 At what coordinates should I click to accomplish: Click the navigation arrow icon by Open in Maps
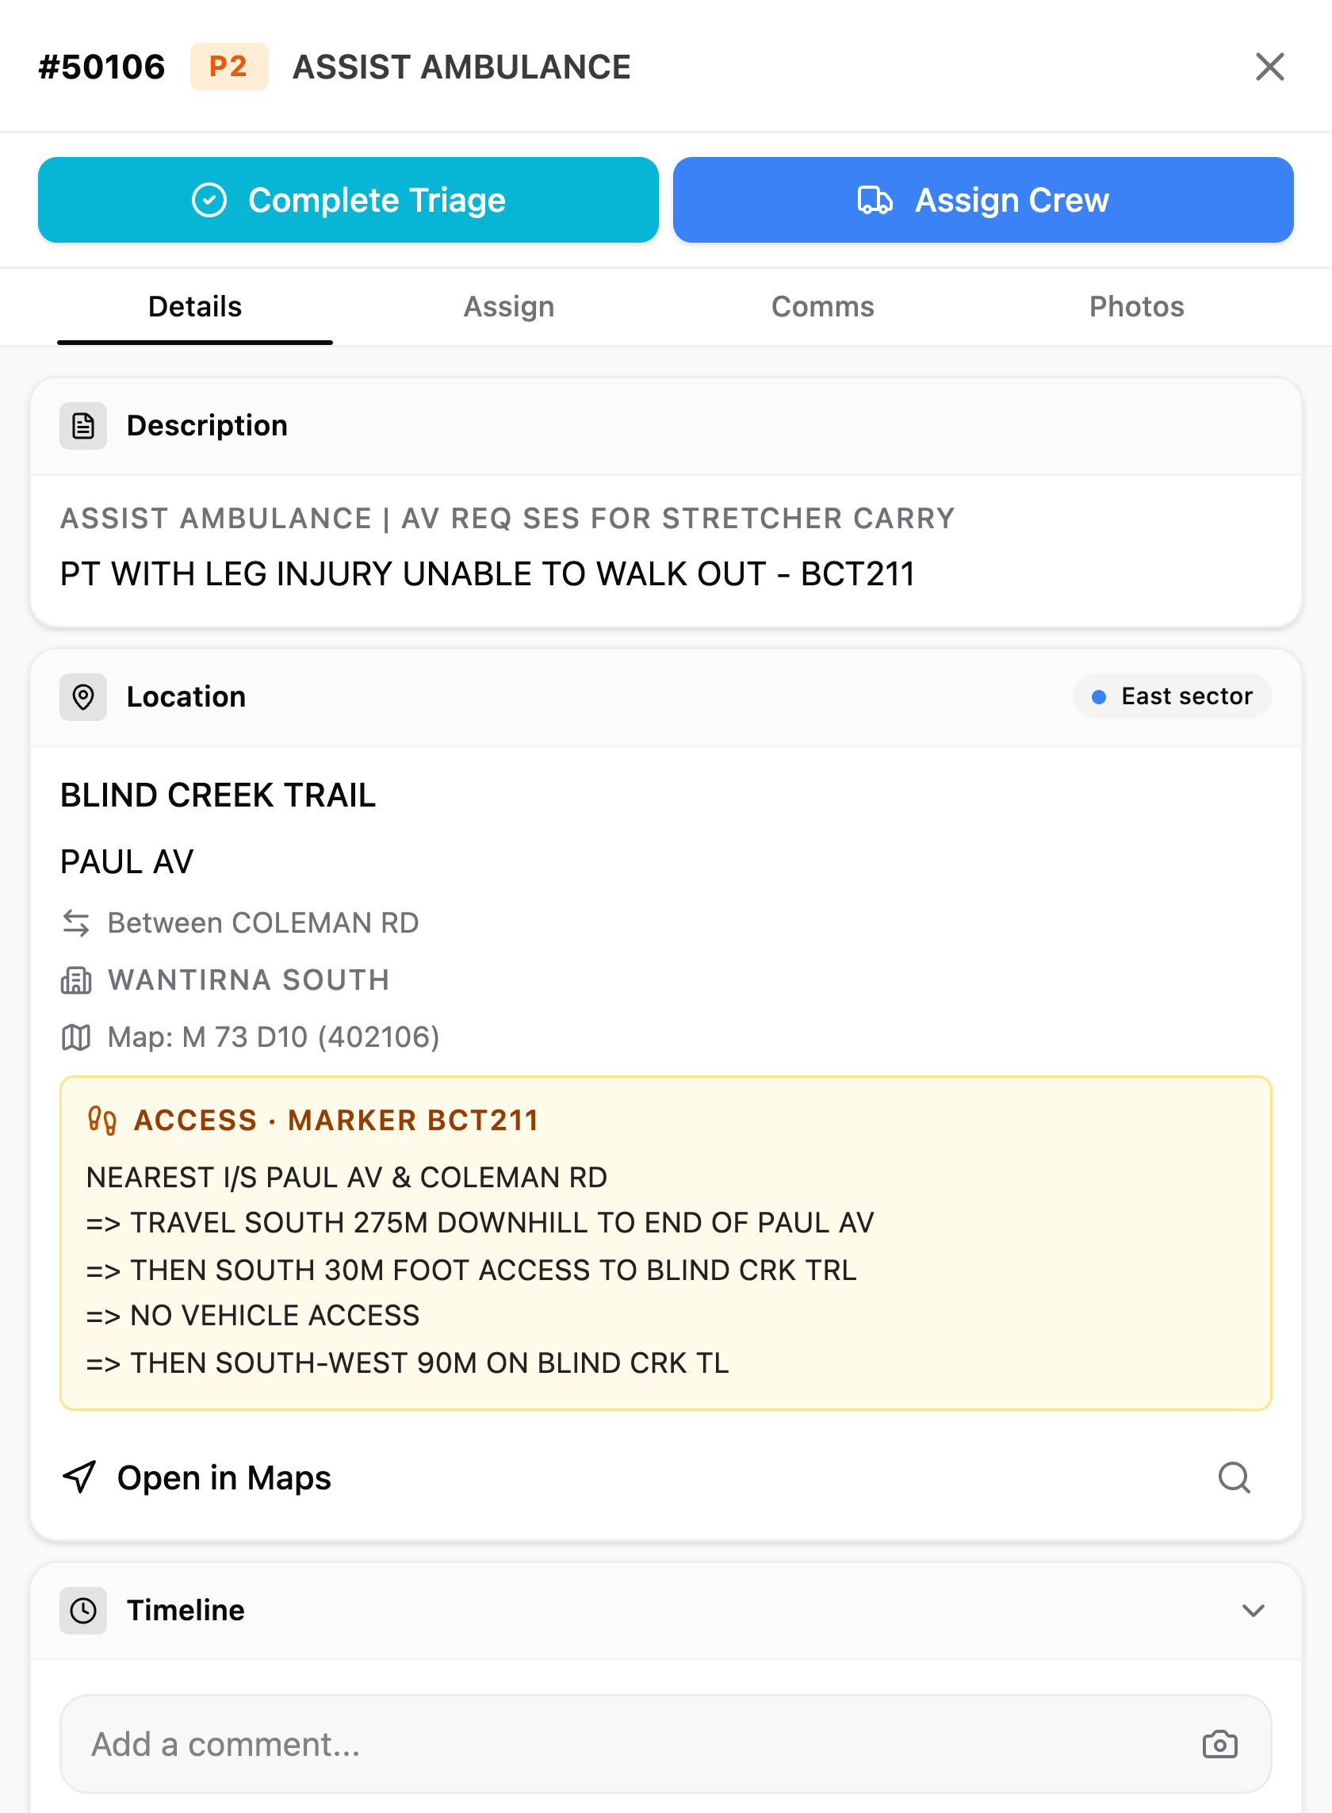(79, 1478)
